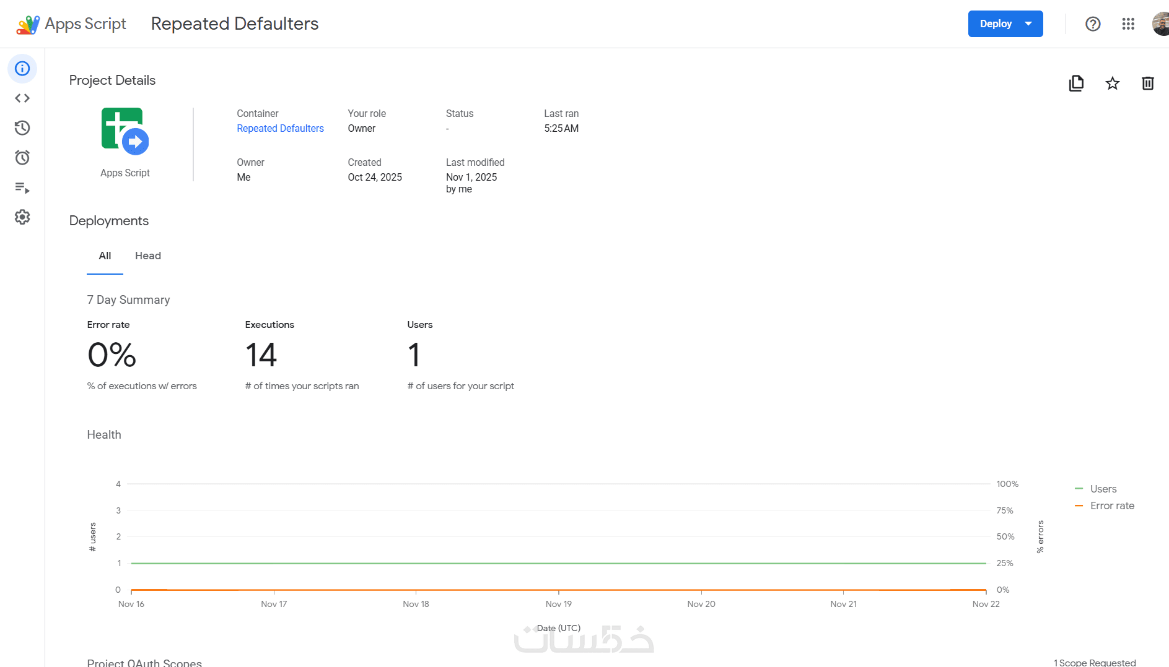The height and width of the screenshot is (667, 1169).
Task: Star this project
Action: (1113, 83)
